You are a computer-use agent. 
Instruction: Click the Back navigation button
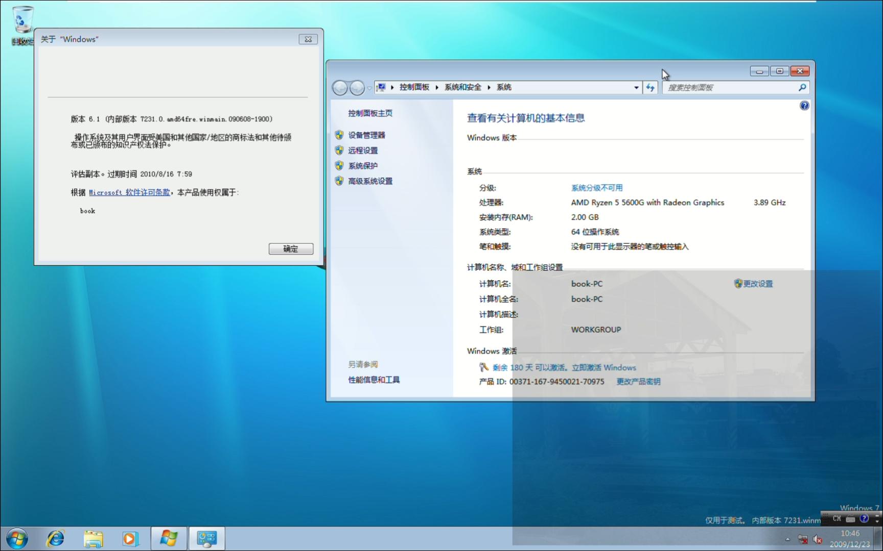tap(340, 88)
